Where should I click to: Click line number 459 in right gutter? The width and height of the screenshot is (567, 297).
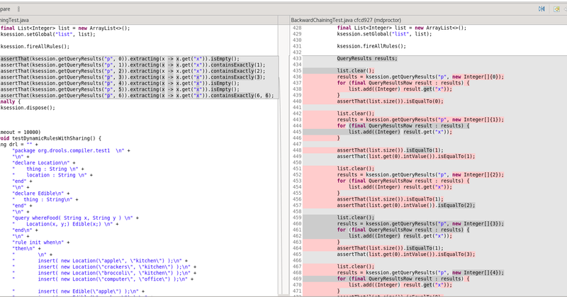[x=297, y=218]
